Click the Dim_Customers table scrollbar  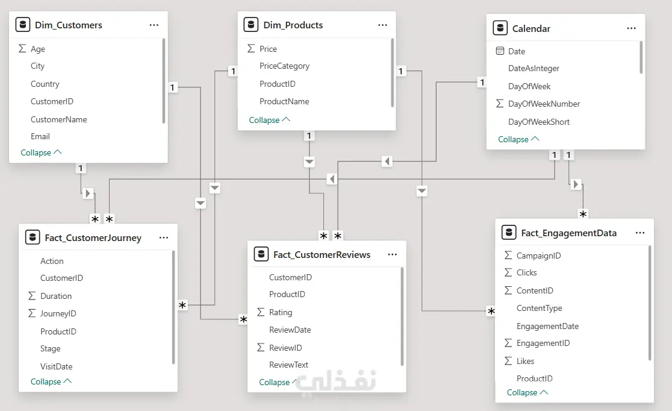(164, 80)
